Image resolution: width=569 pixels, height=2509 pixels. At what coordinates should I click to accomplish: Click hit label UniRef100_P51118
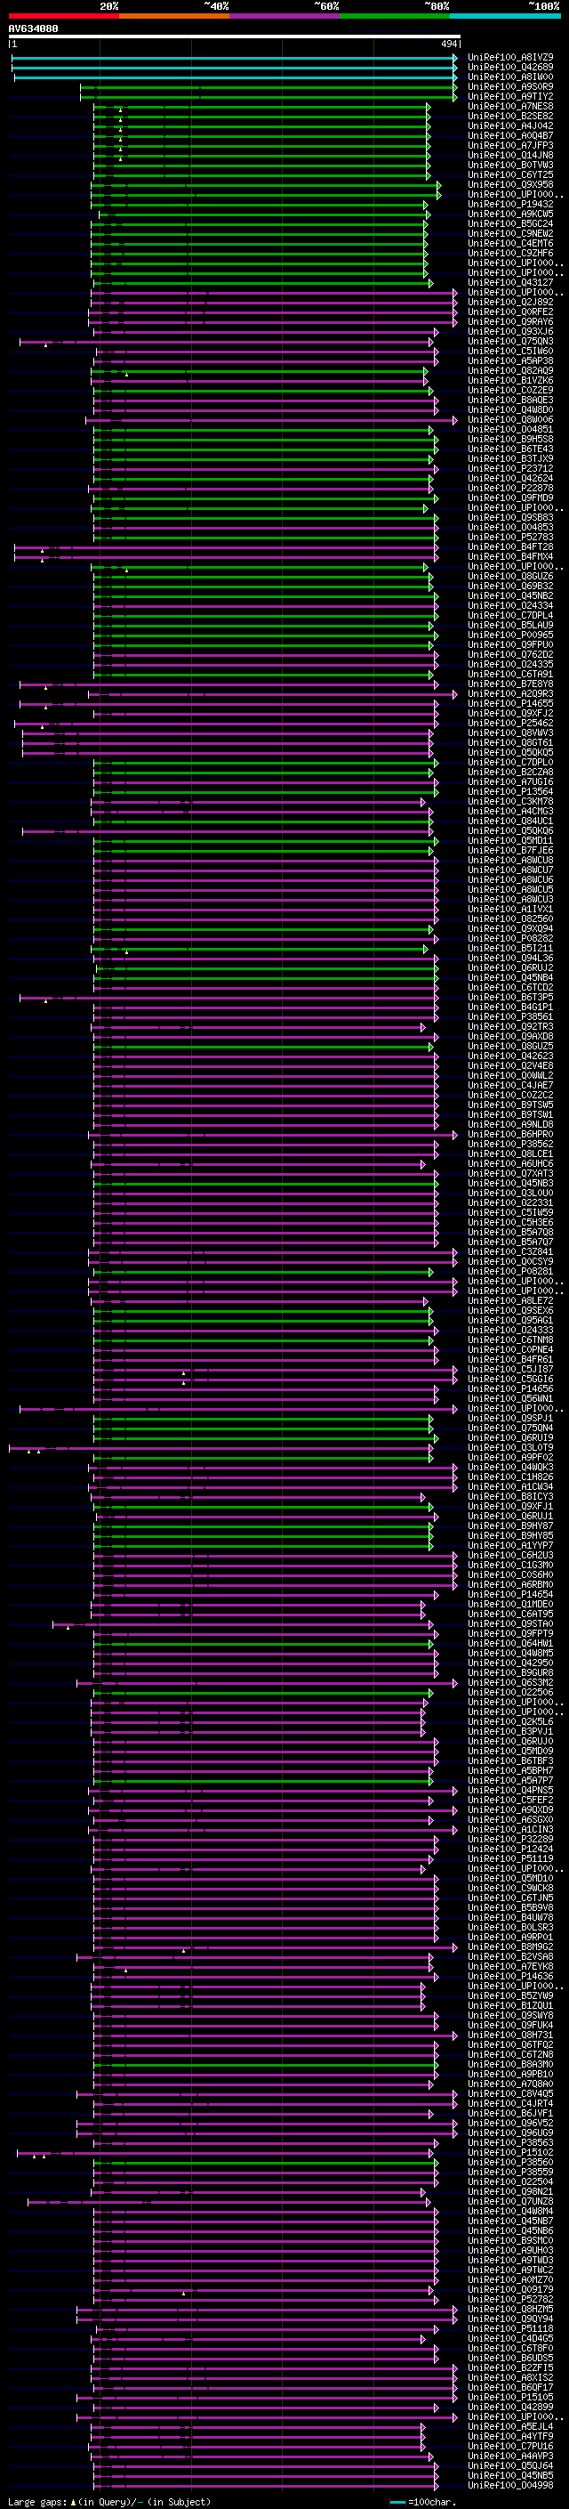tap(510, 2327)
